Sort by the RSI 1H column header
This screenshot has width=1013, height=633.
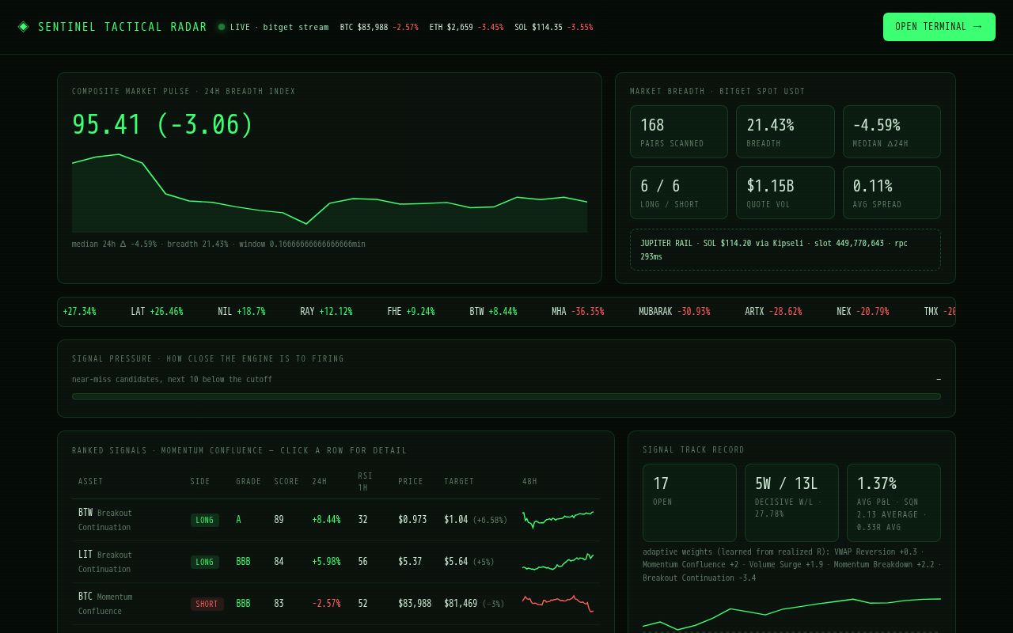(x=366, y=482)
